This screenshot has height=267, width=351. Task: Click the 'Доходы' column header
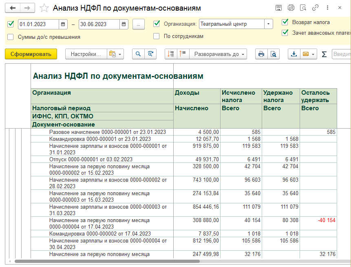click(x=197, y=96)
